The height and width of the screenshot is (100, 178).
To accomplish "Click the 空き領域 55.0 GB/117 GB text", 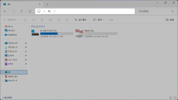I will (x=52, y=37).
